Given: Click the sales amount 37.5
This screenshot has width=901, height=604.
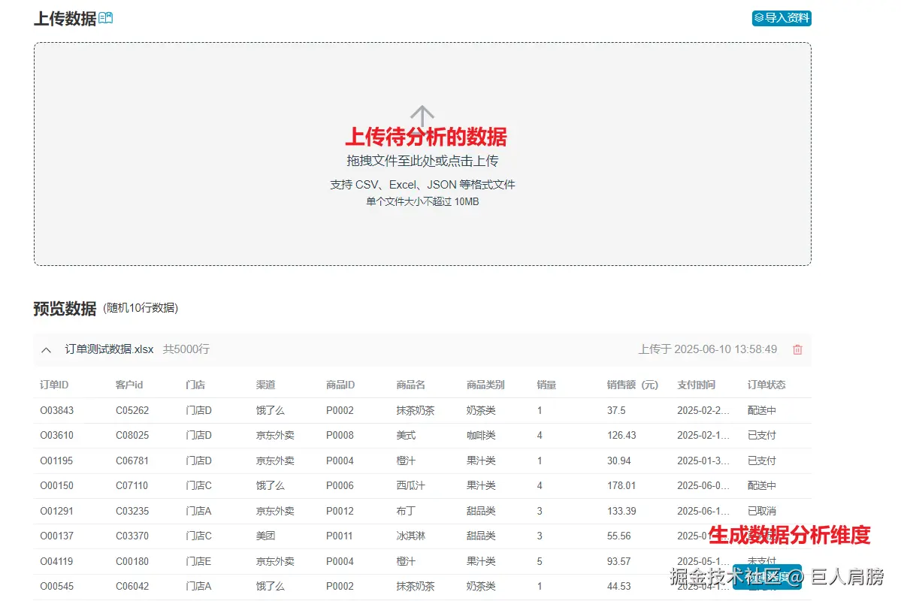Looking at the screenshot, I should tap(616, 410).
